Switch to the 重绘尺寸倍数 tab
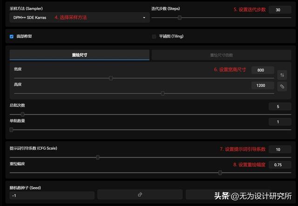The width and height of the screenshot is (298, 206). click(222, 55)
